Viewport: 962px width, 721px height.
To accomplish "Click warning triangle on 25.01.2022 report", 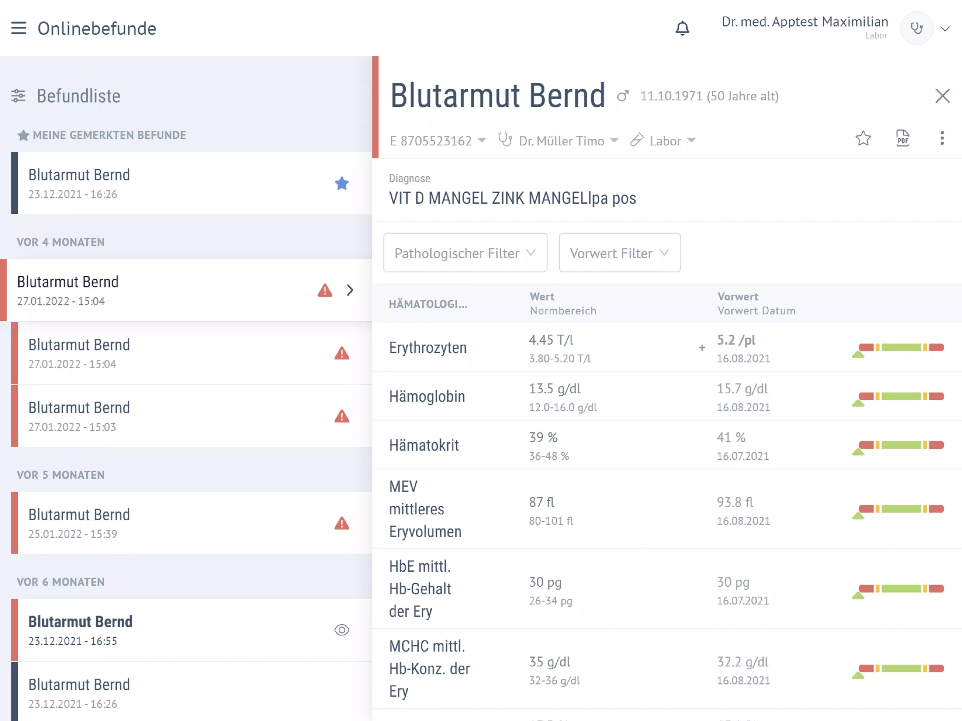I will point(342,523).
